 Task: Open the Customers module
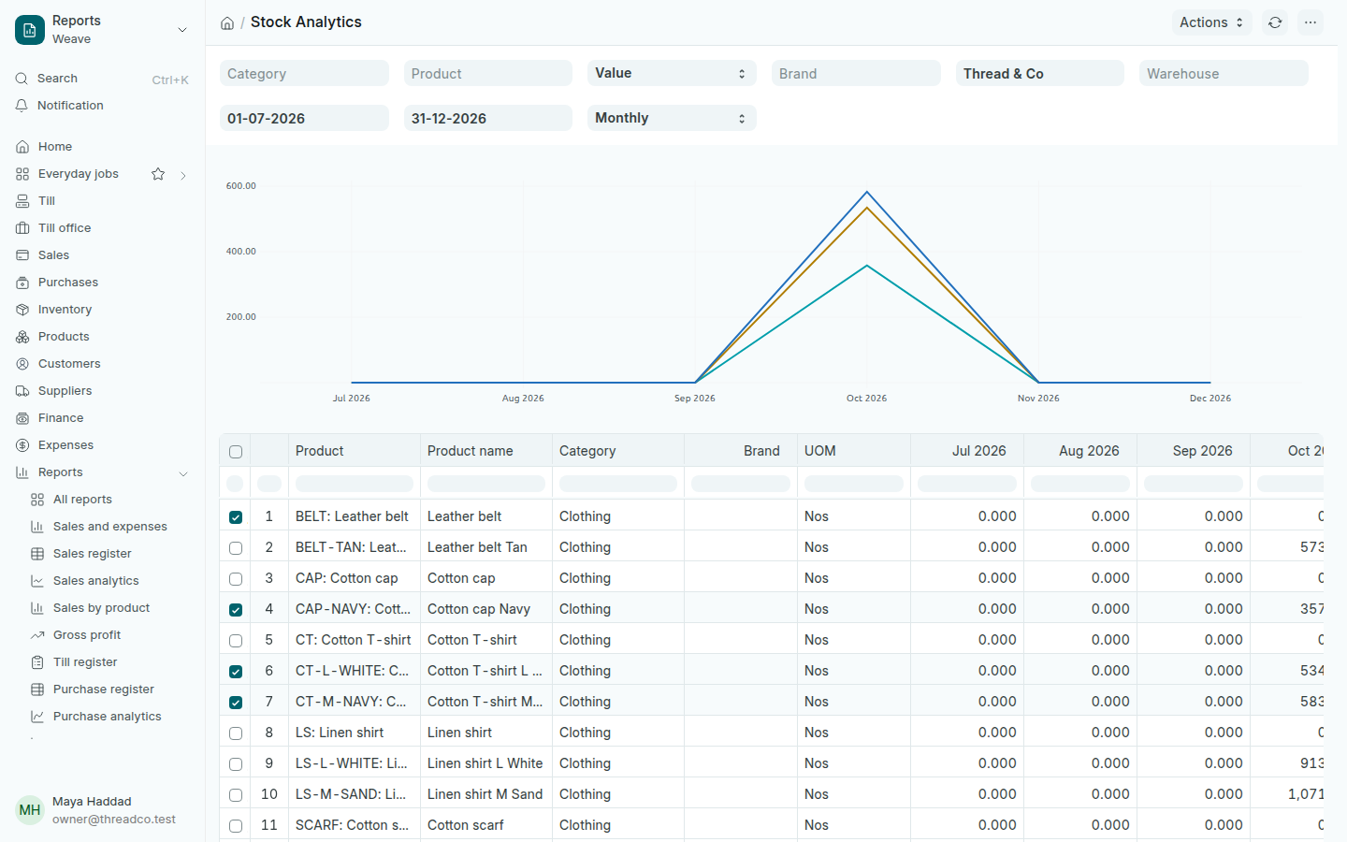(103, 364)
